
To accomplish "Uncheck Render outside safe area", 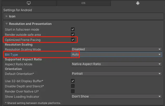I will (x=73, y=34).
